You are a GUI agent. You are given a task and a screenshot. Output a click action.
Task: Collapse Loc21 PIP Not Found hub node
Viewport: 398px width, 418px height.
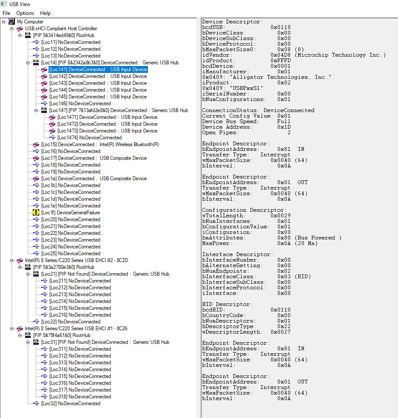pyautogui.click(x=28, y=274)
